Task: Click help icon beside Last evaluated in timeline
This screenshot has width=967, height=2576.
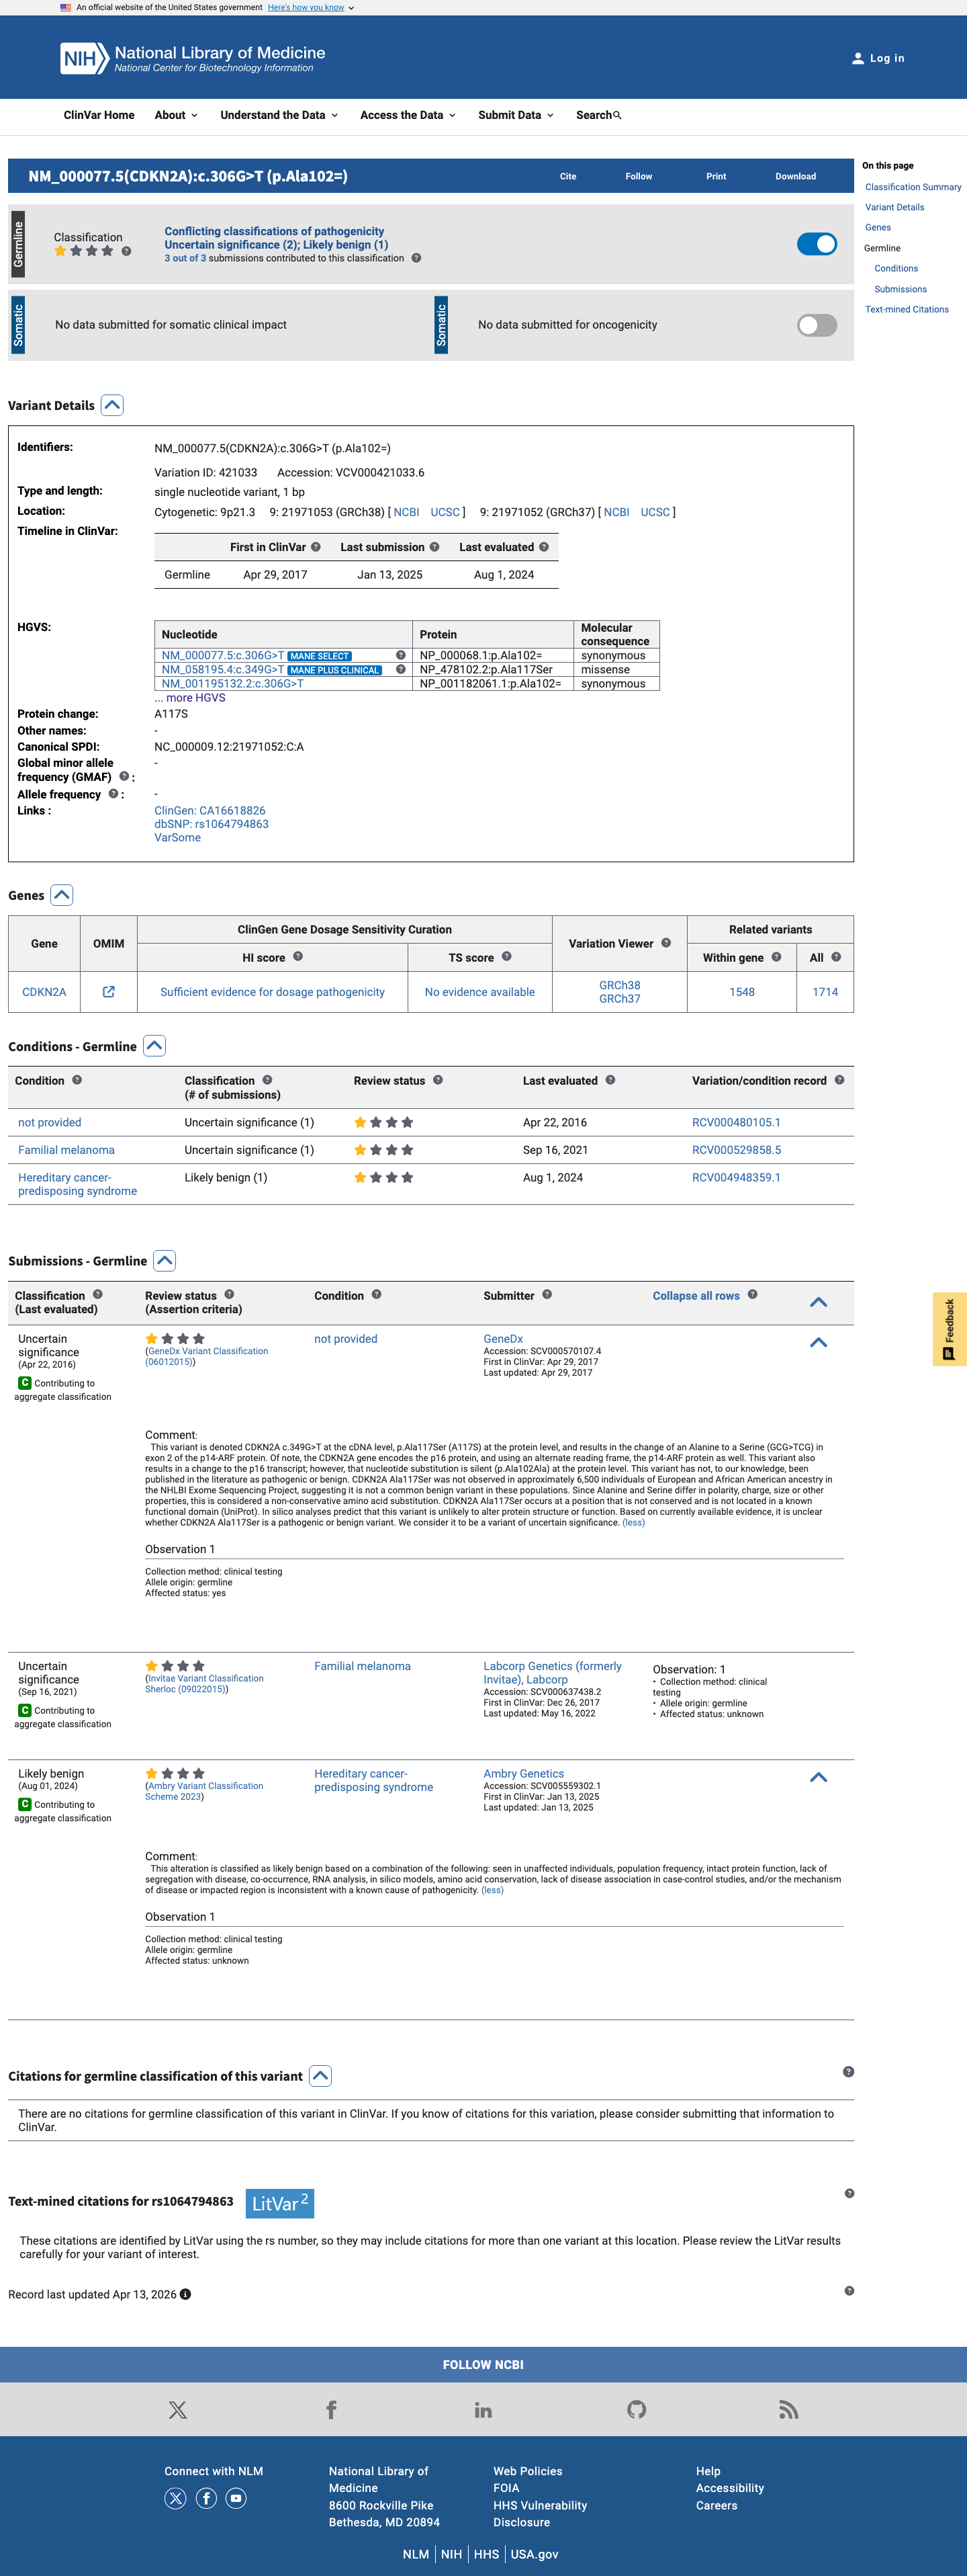Action: 543,547
